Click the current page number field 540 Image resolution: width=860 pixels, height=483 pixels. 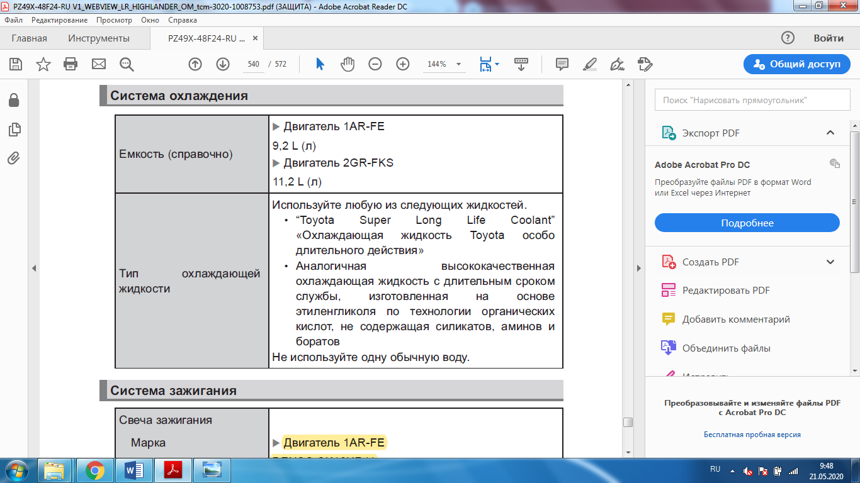pos(254,64)
